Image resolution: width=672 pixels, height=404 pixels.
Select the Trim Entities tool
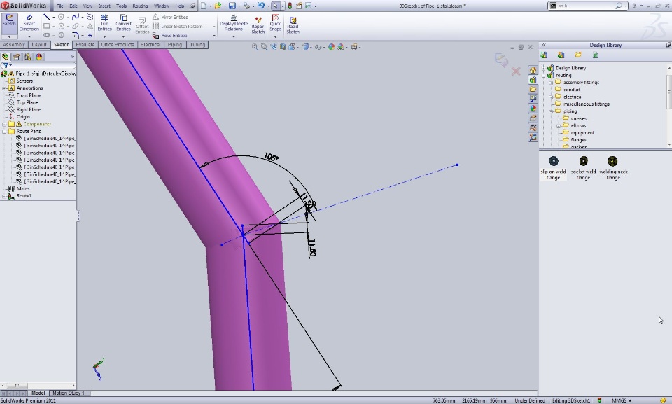coord(104,22)
